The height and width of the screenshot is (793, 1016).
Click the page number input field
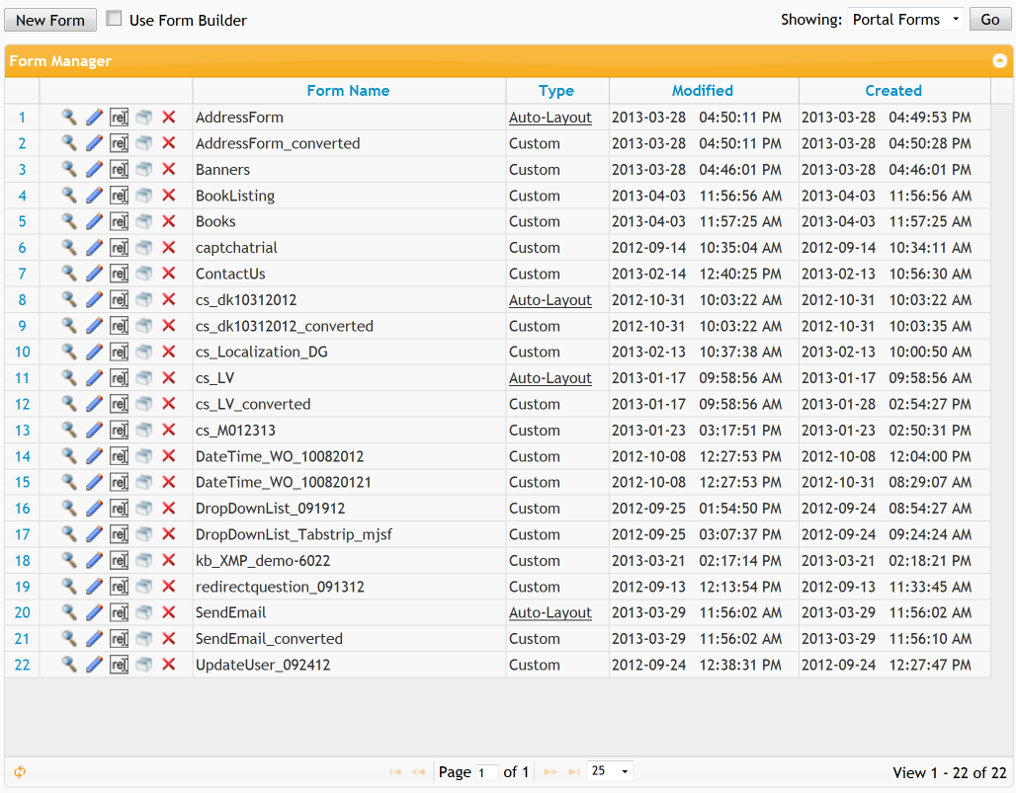click(486, 772)
